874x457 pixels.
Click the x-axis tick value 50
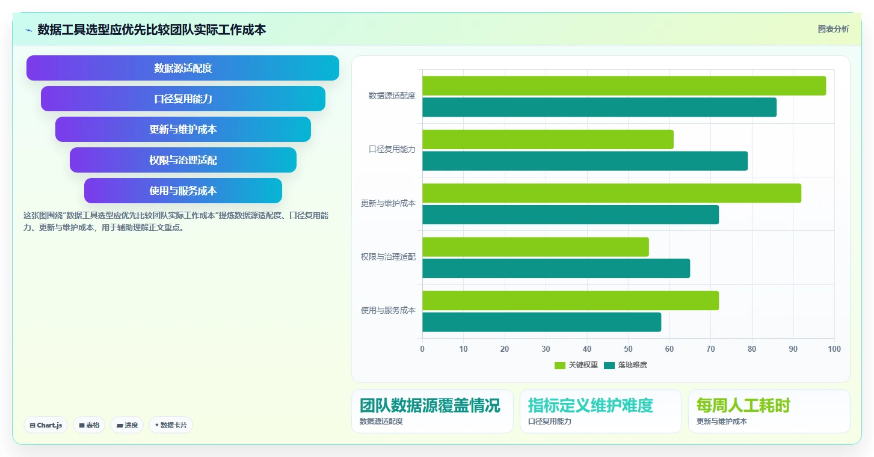[x=628, y=349]
